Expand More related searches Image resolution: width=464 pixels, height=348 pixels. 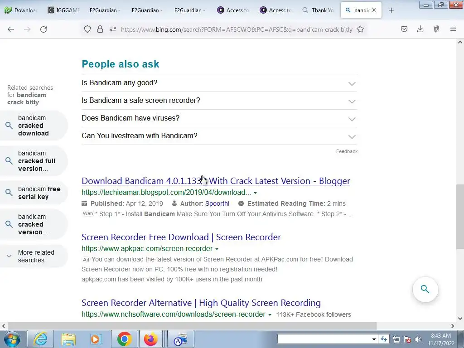[34, 256]
